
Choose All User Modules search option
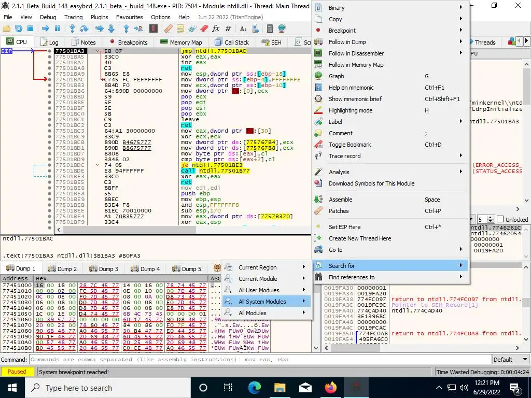pos(267,290)
